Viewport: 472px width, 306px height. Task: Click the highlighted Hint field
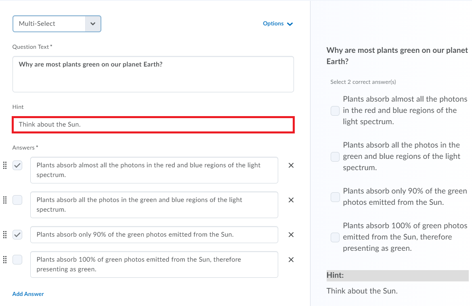point(153,125)
